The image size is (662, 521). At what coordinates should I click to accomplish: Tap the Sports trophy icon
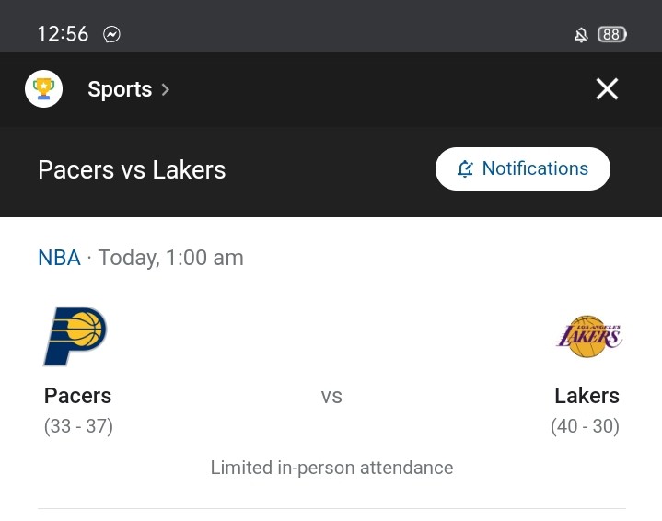coord(43,88)
